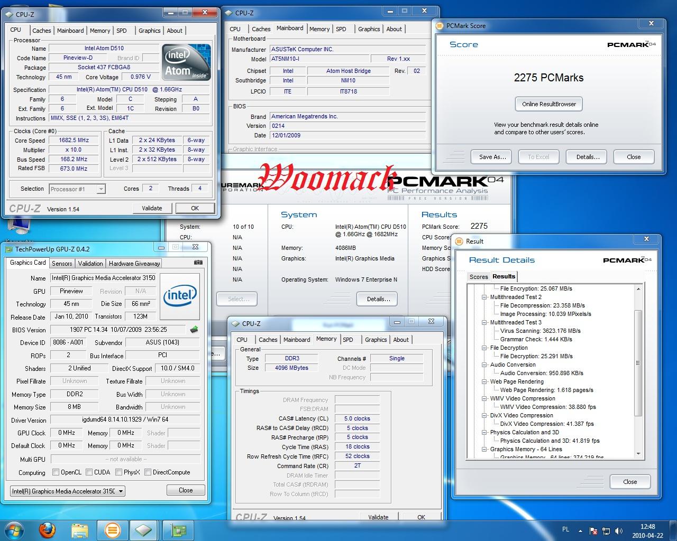The image size is (677, 541).
Task: Click the volume speaker tray icon
Action: 619,530
